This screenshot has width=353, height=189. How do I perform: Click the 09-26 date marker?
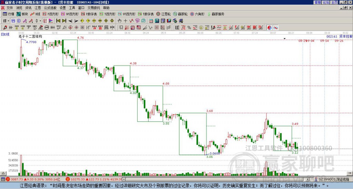coord(339,41)
